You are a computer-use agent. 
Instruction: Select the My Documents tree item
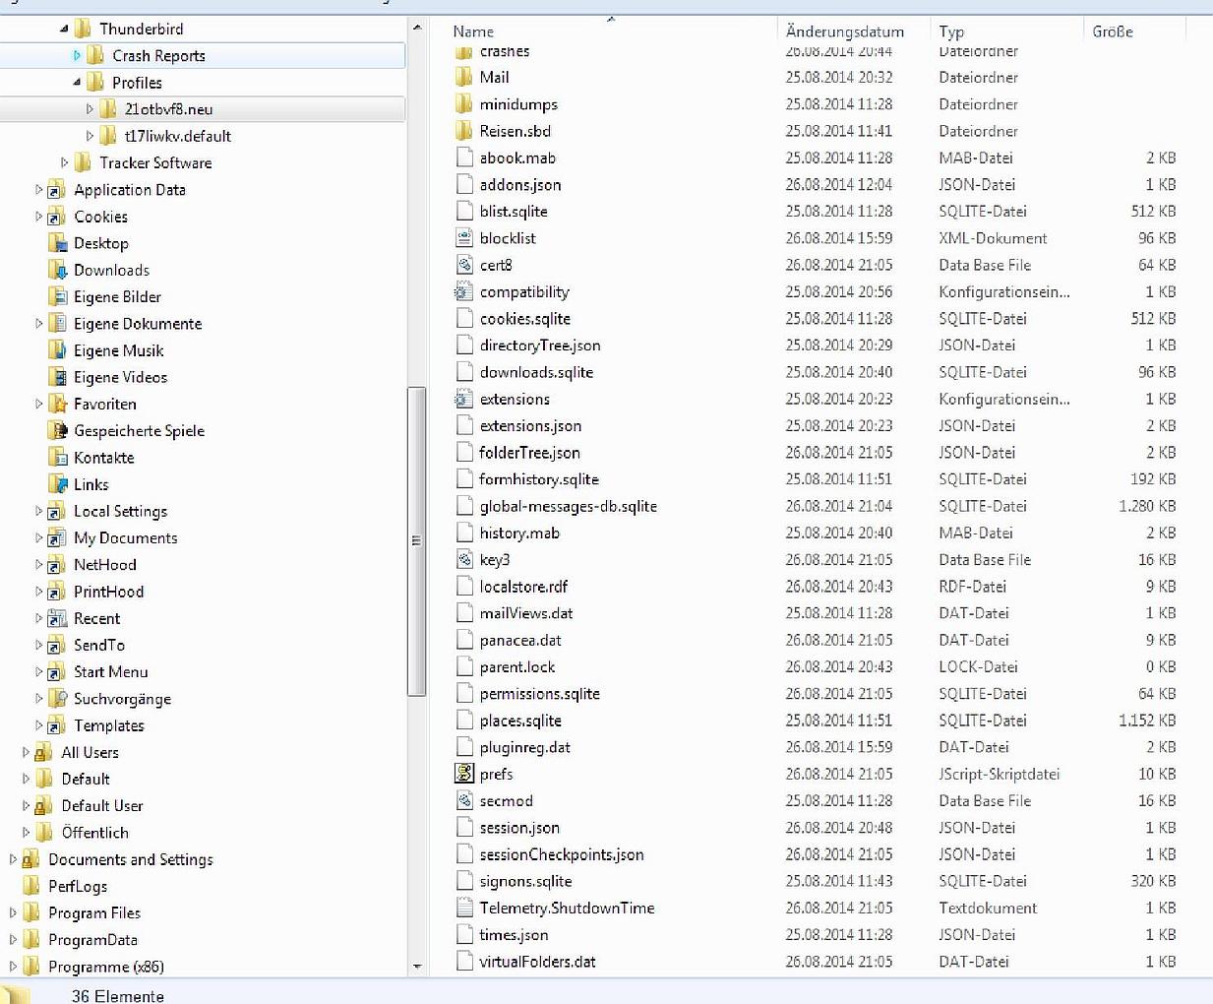(125, 537)
